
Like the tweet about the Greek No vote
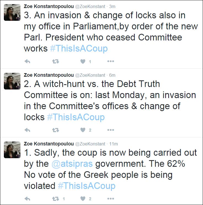pos(83,199)
